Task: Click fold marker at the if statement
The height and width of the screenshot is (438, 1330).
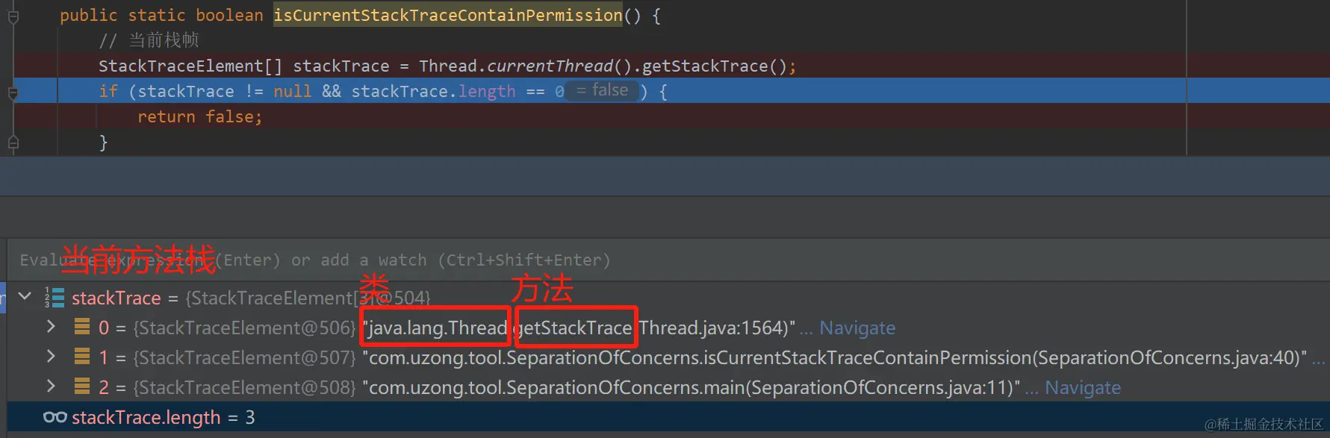Action: (x=13, y=93)
